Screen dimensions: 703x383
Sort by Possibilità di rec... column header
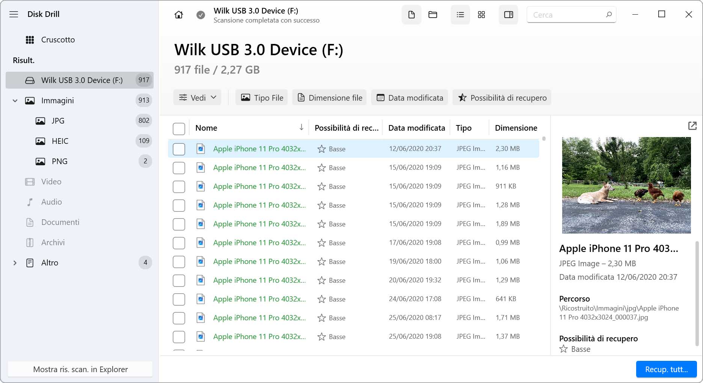[x=347, y=128]
